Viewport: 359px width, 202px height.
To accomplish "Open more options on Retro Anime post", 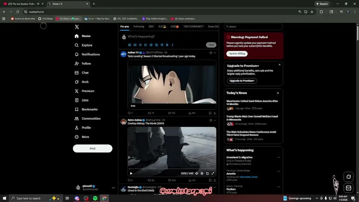I will tap(215, 120).
